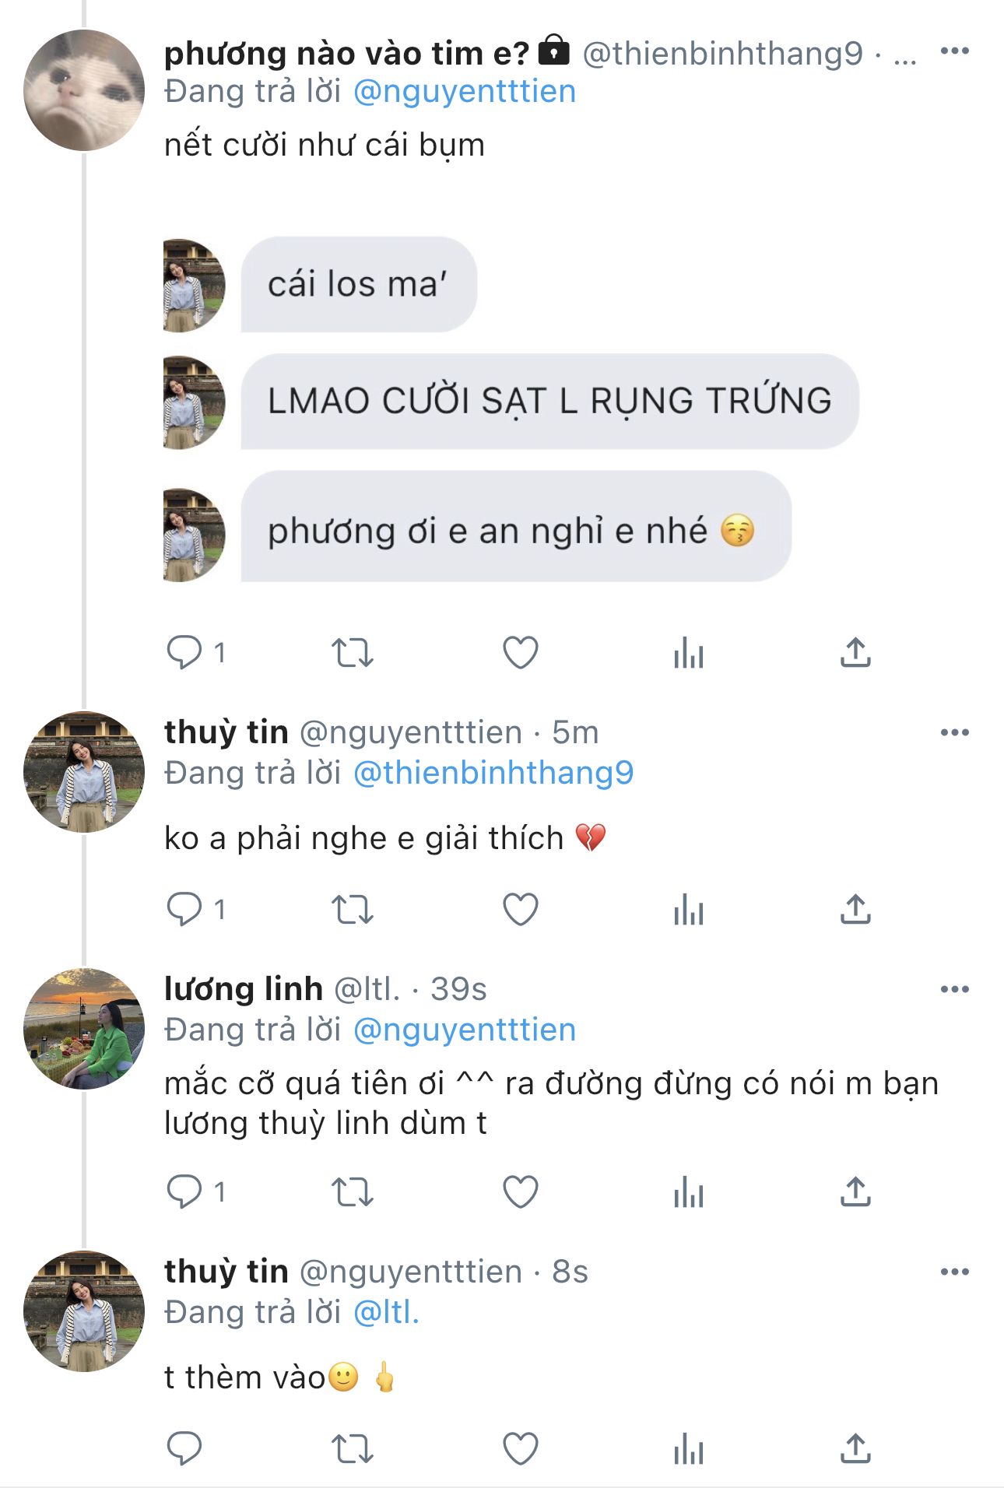
Task: Retweet the first tweet with chat screenshots
Action: (353, 652)
